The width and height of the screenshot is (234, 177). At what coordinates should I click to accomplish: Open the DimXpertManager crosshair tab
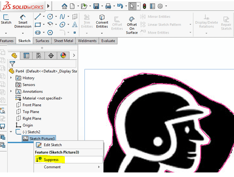[51, 56]
